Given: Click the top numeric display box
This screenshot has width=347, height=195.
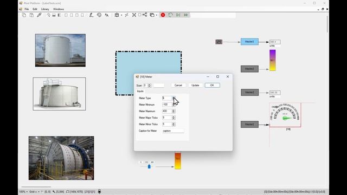Looking at the screenshot, I should (x=275, y=42).
